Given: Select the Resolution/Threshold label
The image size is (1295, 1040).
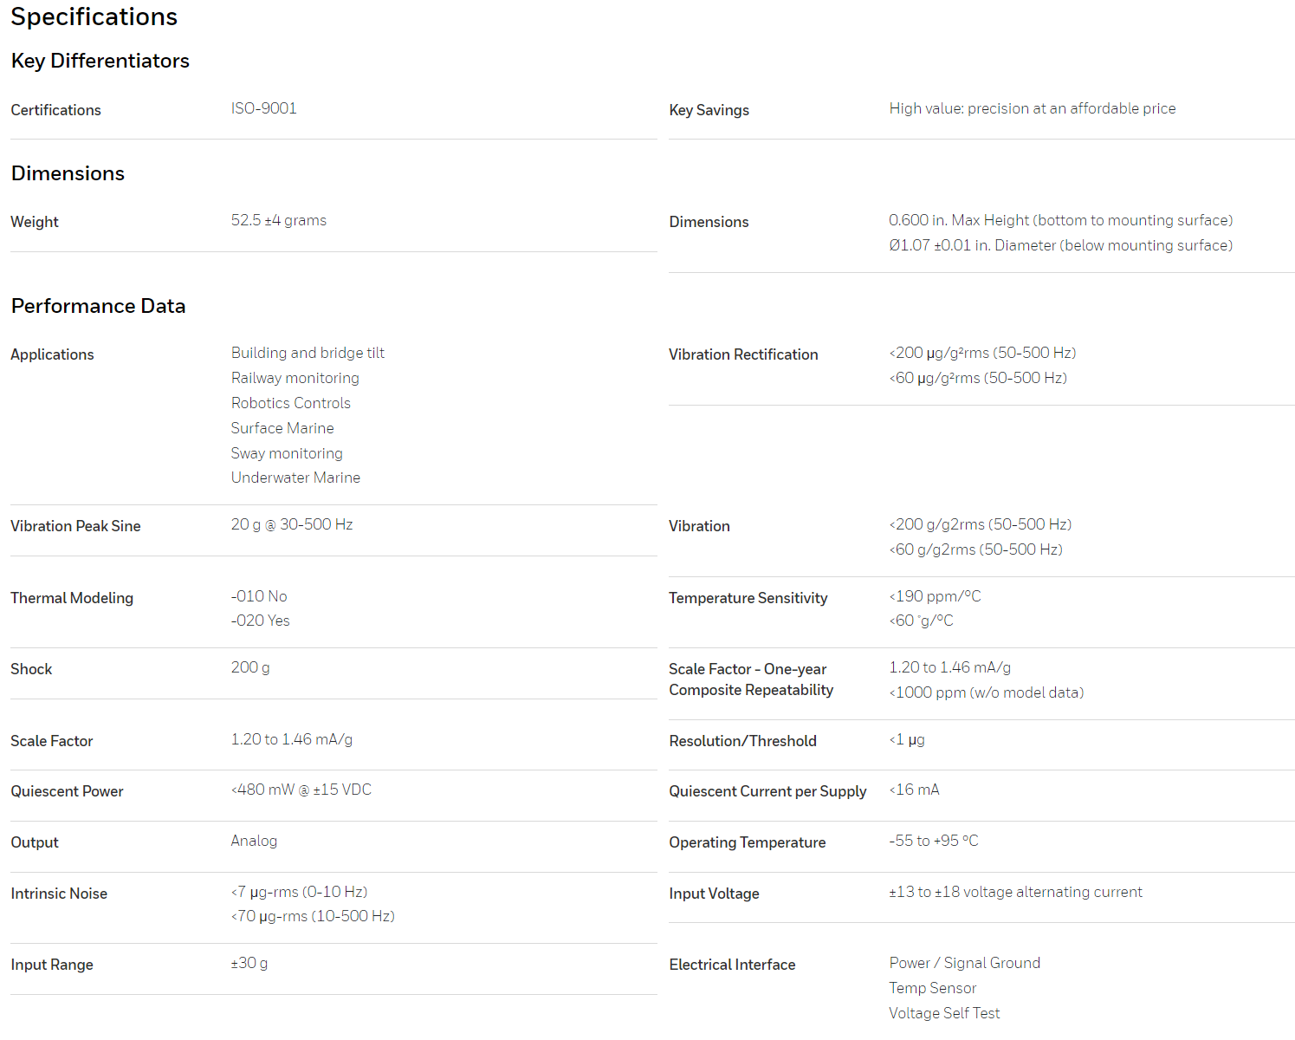Looking at the screenshot, I should [x=742, y=741].
